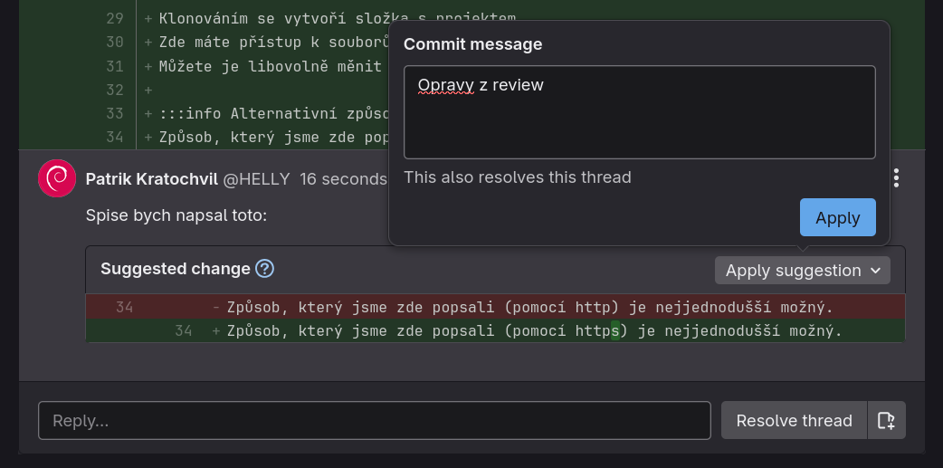Click the green added line mentioning https

(534, 330)
